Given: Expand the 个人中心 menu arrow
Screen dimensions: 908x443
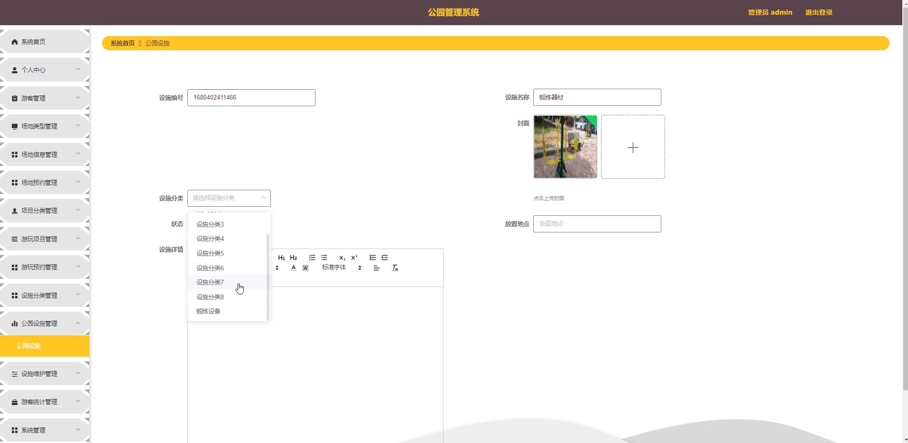Looking at the screenshot, I should pos(78,69).
